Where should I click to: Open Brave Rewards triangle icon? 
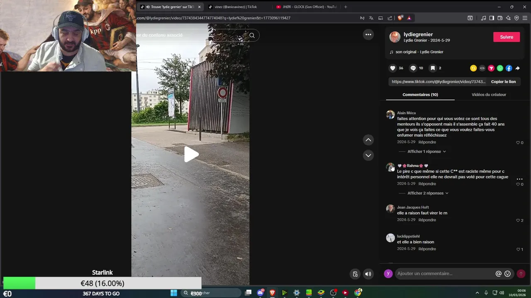pyautogui.click(x=409, y=18)
